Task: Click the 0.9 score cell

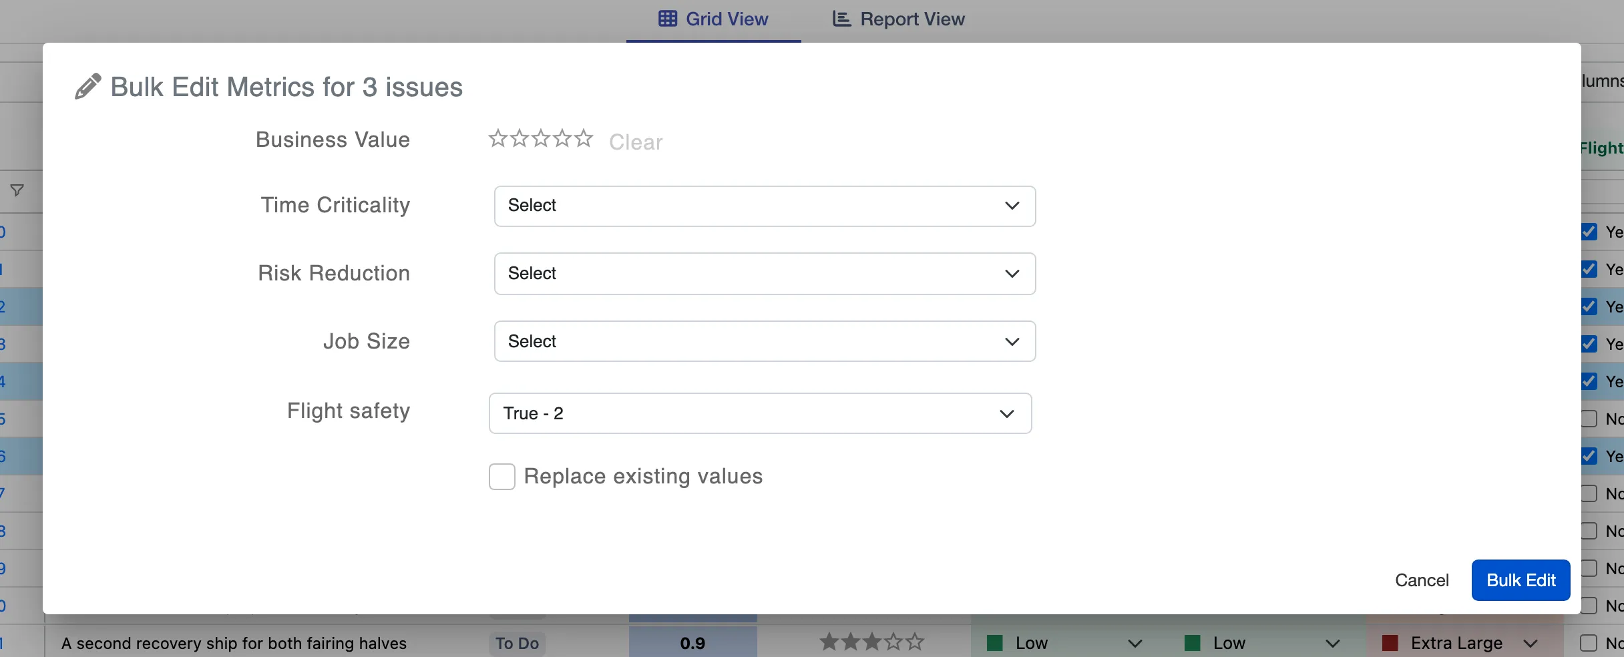Action: click(x=693, y=643)
